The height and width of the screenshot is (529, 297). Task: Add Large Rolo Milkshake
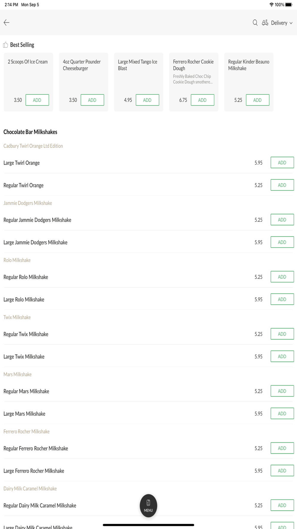point(282,299)
